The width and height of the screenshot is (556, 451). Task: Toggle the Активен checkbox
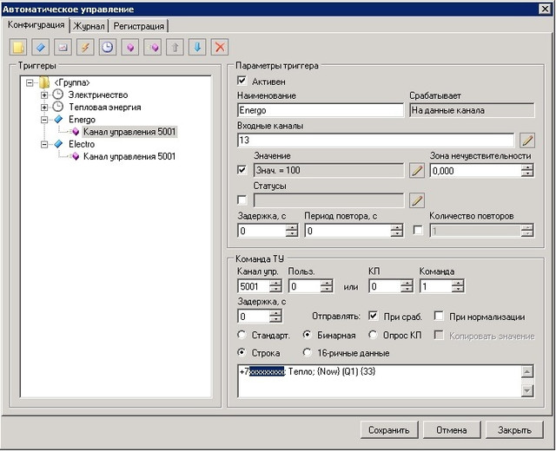[x=242, y=81]
